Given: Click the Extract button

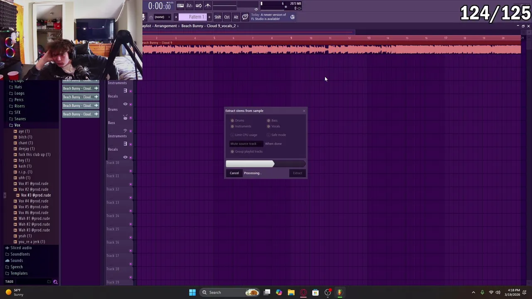Looking at the screenshot, I should 298,173.
